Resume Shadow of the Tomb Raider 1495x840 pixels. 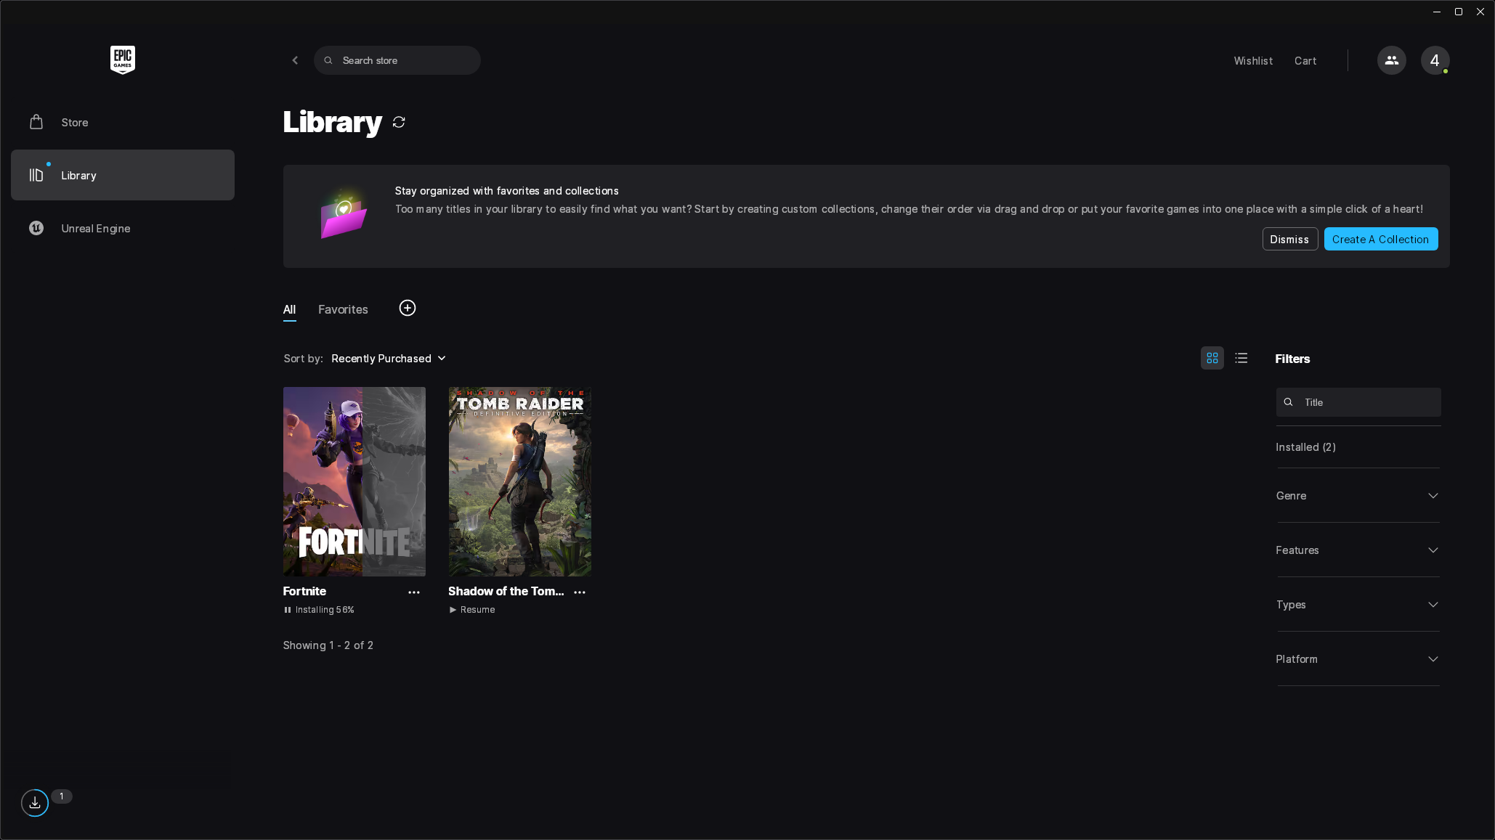472,610
